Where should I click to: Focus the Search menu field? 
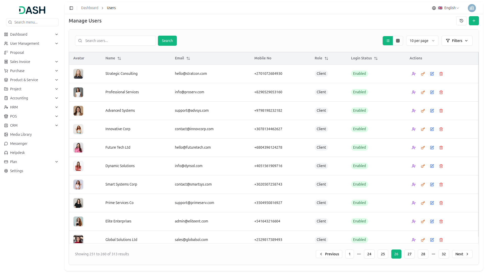tap(32, 22)
